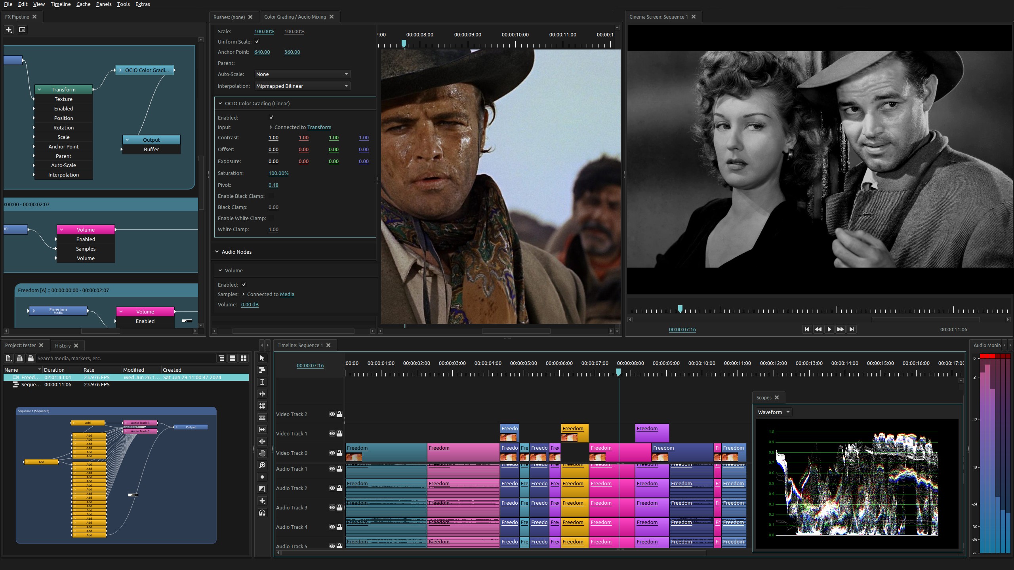Click the Media link in Samples row
The width and height of the screenshot is (1014, 570).
[287, 294]
